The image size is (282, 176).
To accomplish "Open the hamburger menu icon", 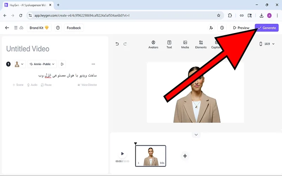I will pyautogui.click(x=16, y=28).
